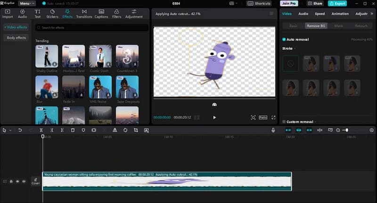Click the Freeze frame icon in timeline toolbar
Image resolution: width=377 pixels, height=203 pixels.
point(94,130)
